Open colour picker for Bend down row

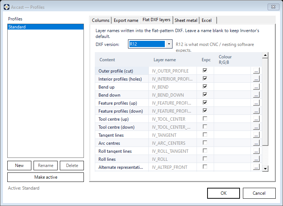[x=256, y=95]
